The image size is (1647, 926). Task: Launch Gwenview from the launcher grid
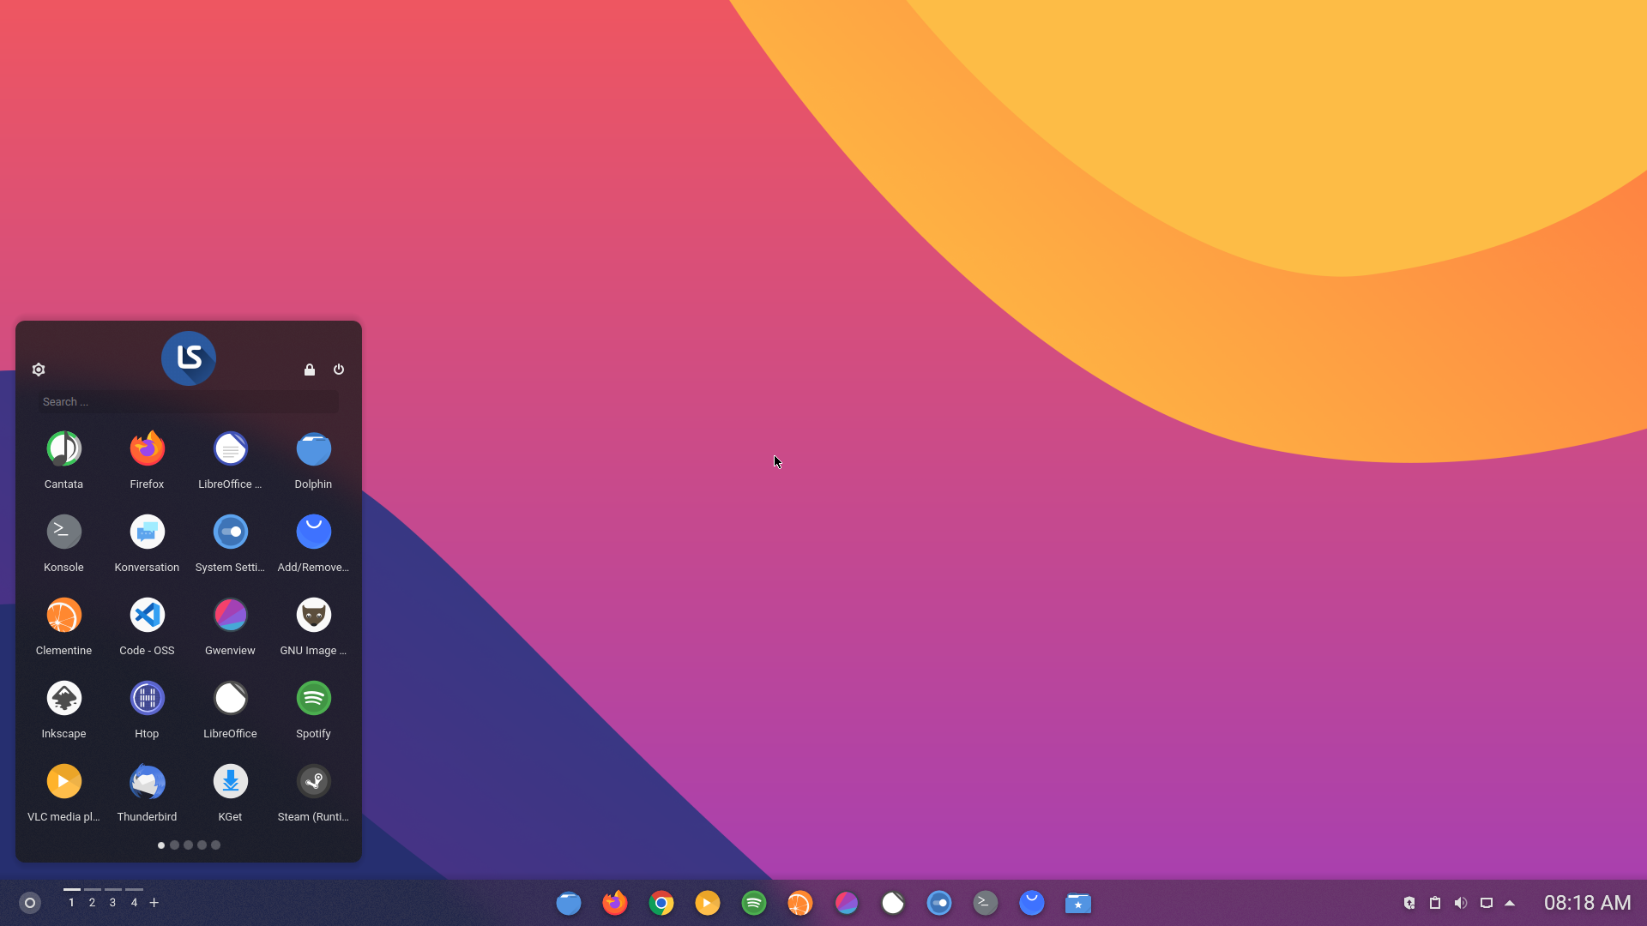point(230,615)
